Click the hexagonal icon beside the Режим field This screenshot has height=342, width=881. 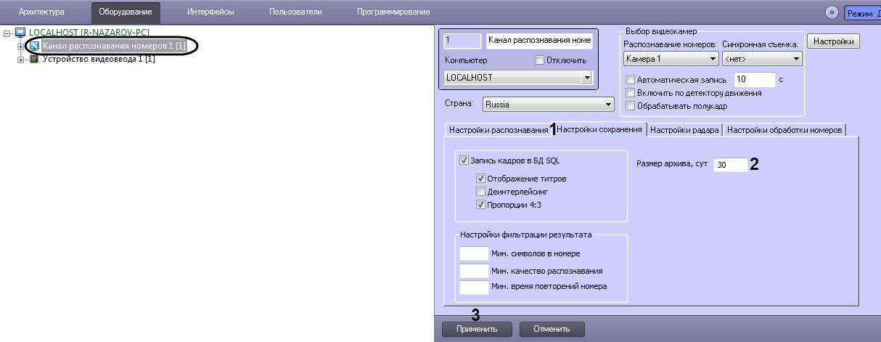point(832,12)
